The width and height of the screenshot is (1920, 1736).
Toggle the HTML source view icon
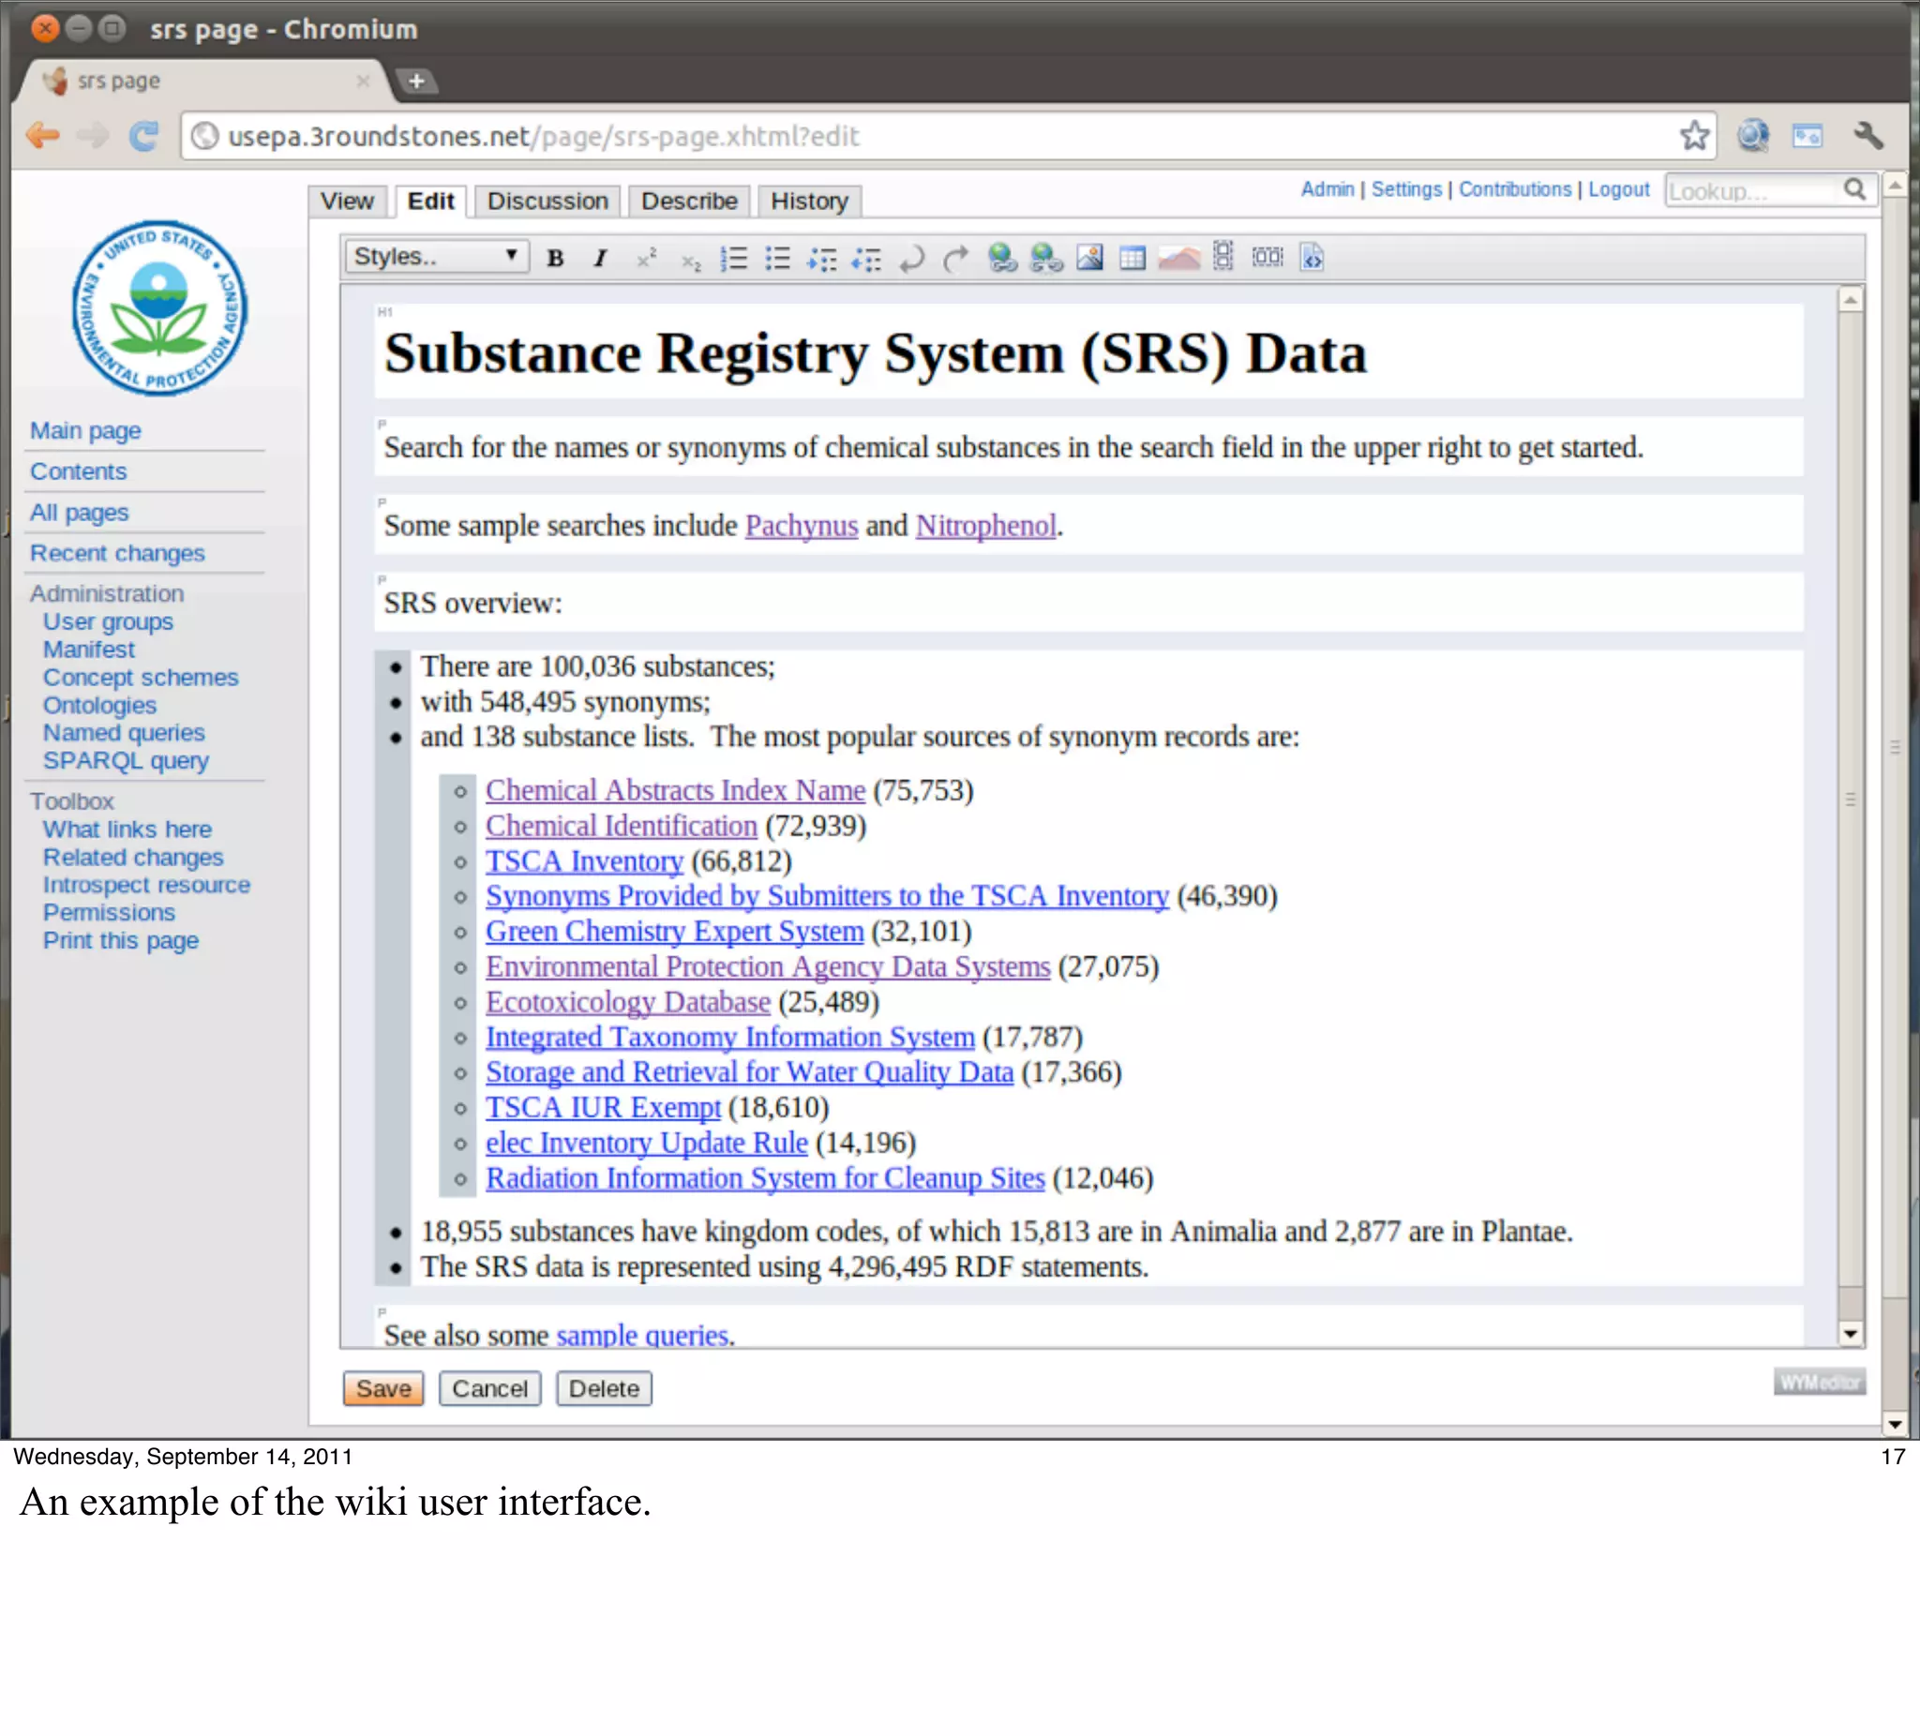1312,258
